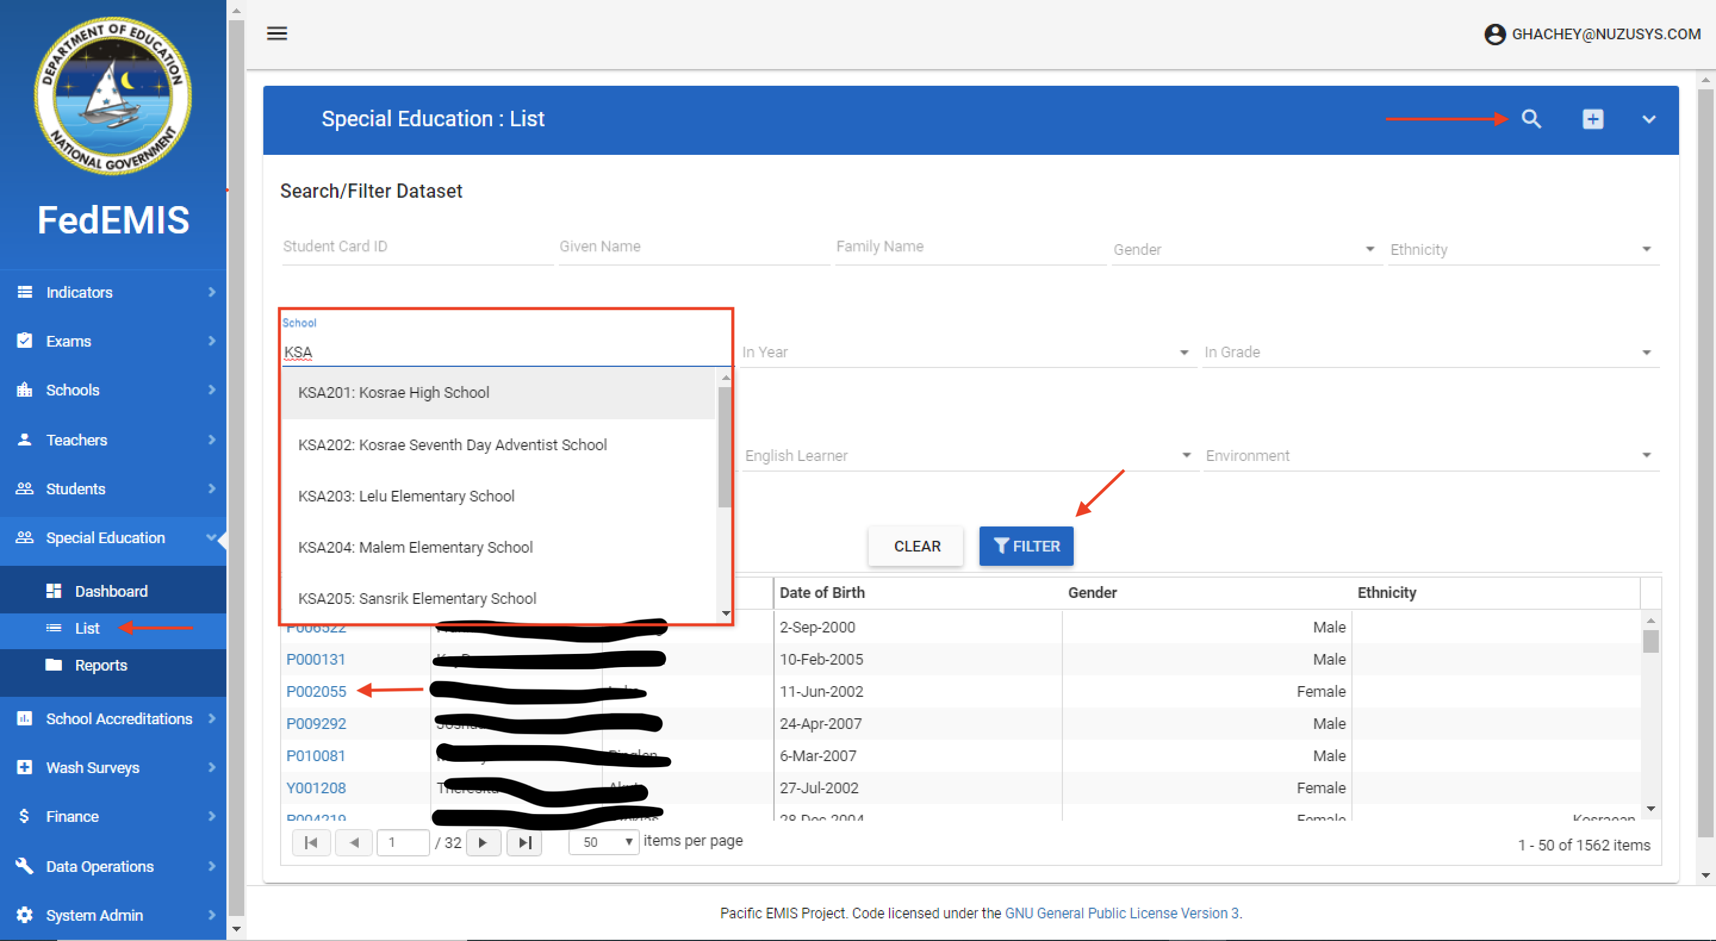1716x941 pixels.
Task: Open the items per page selector
Action: [x=604, y=842]
